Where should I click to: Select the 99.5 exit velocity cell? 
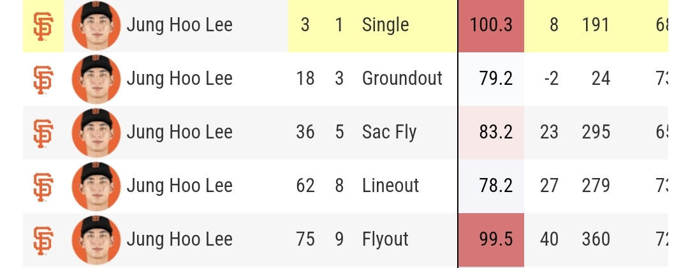pyautogui.click(x=491, y=239)
